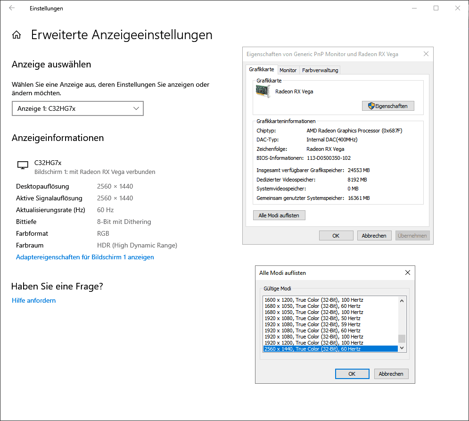469x421 pixels.
Task: Click the Gemeinsam genutzter Systemspeicher value 16361 MB
Action: 359,198
